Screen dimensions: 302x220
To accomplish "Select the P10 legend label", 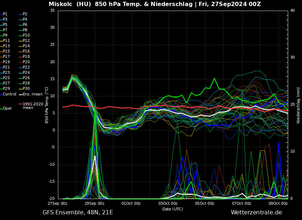I will 26,35.
